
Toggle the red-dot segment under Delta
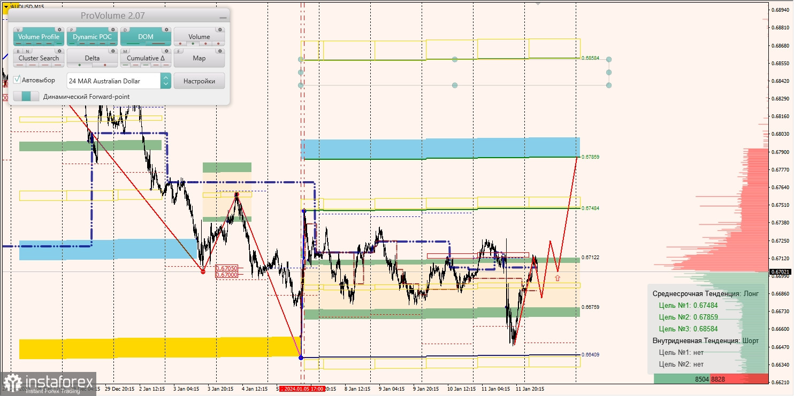[x=105, y=65]
